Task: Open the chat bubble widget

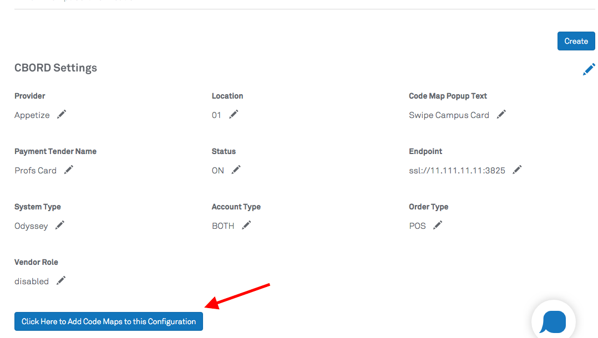Action: pos(553,321)
